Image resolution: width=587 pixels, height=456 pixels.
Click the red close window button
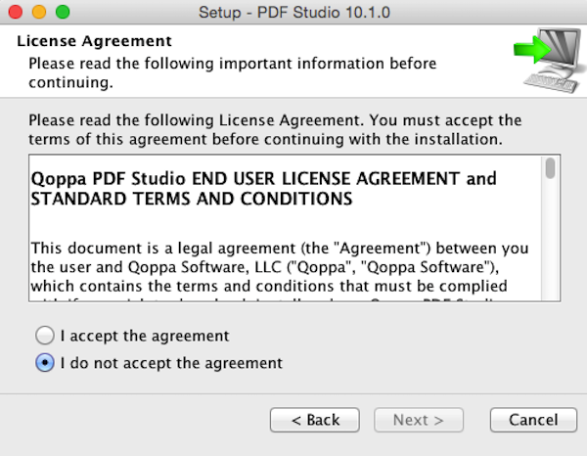pos(19,13)
